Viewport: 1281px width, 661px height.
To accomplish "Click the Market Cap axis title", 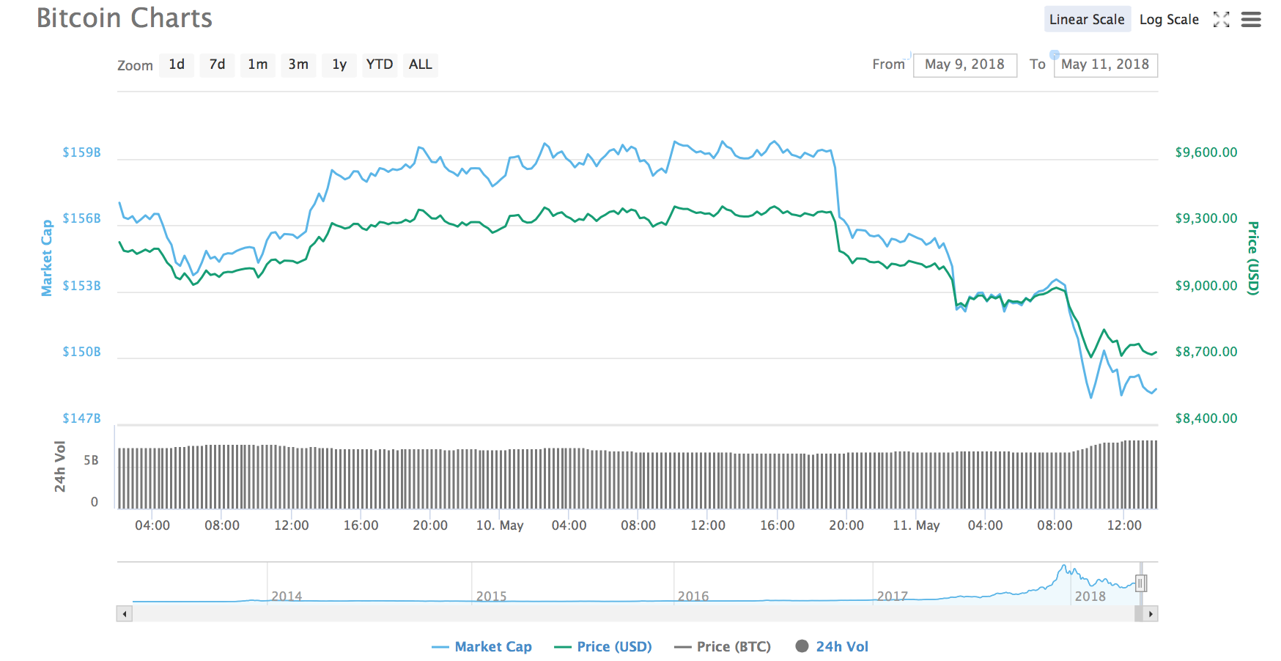I will click(x=47, y=258).
